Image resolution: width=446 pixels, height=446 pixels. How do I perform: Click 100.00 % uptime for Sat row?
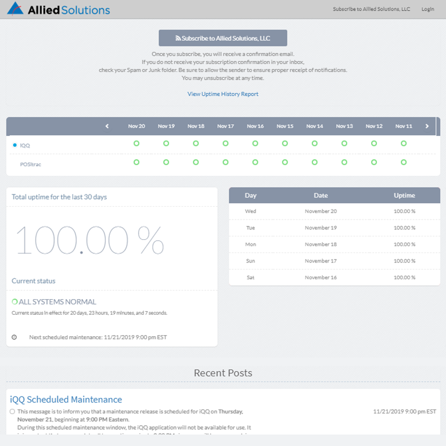pyautogui.click(x=404, y=278)
